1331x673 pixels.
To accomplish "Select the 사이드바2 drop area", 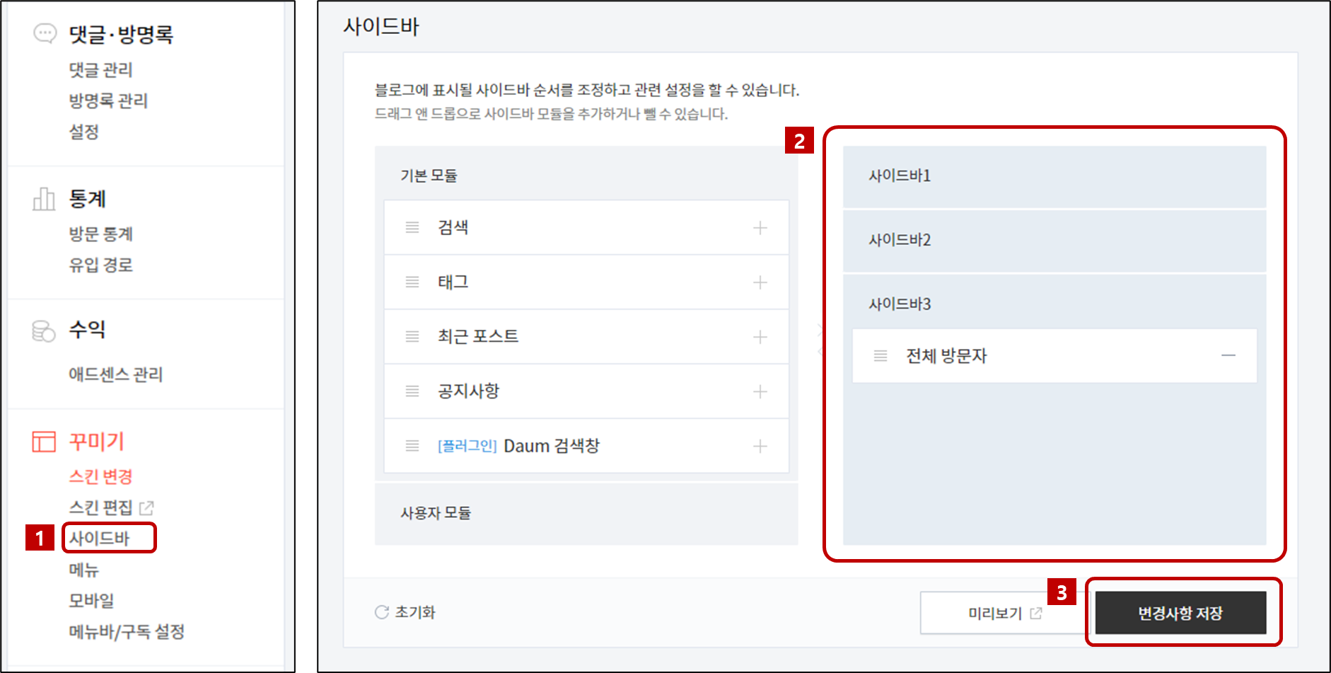I will tap(1054, 241).
